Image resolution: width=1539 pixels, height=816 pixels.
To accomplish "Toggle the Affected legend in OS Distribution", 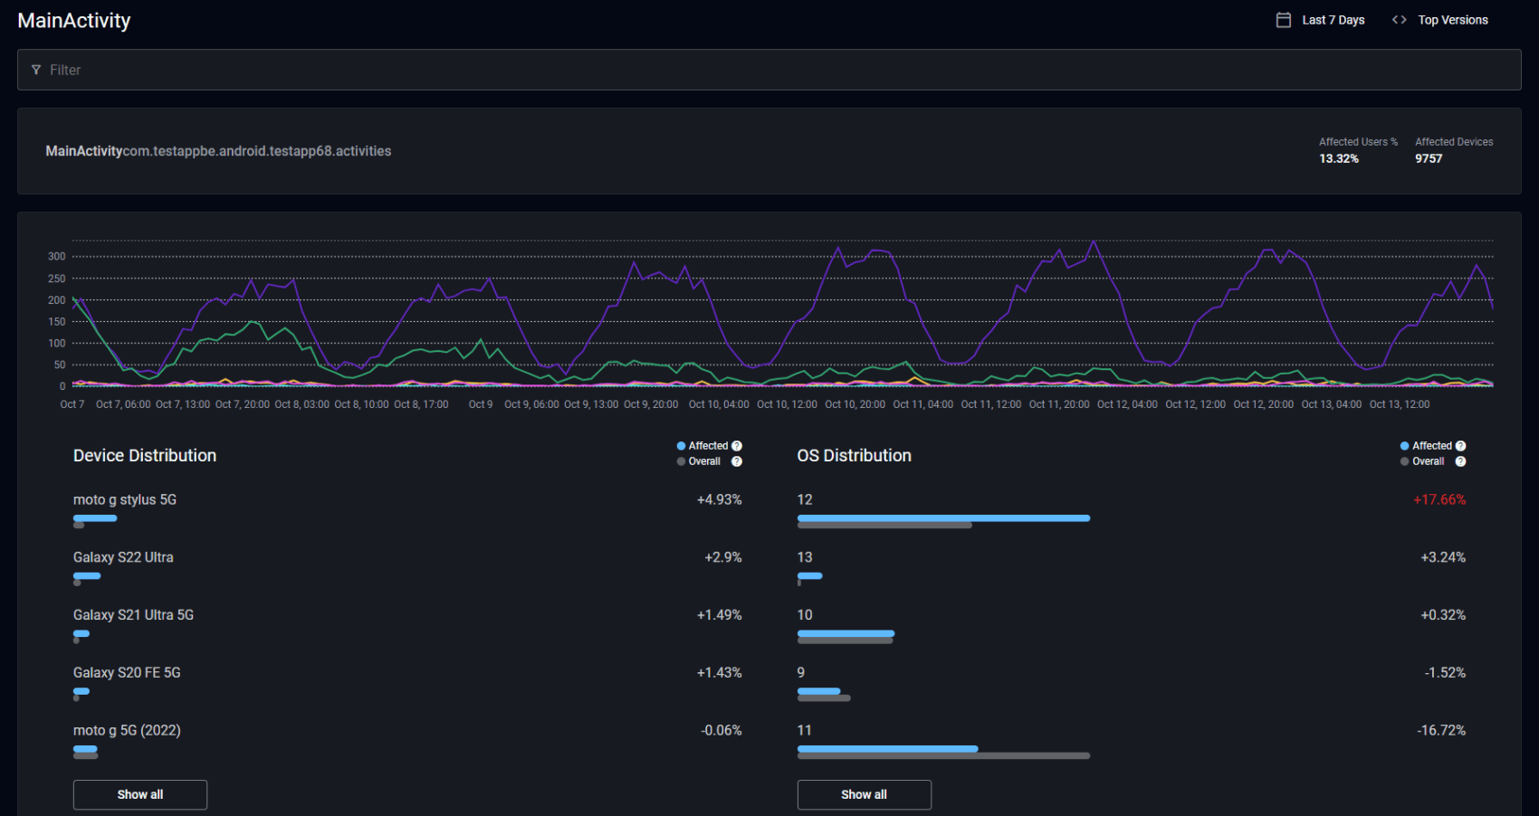I will pyautogui.click(x=1429, y=445).
